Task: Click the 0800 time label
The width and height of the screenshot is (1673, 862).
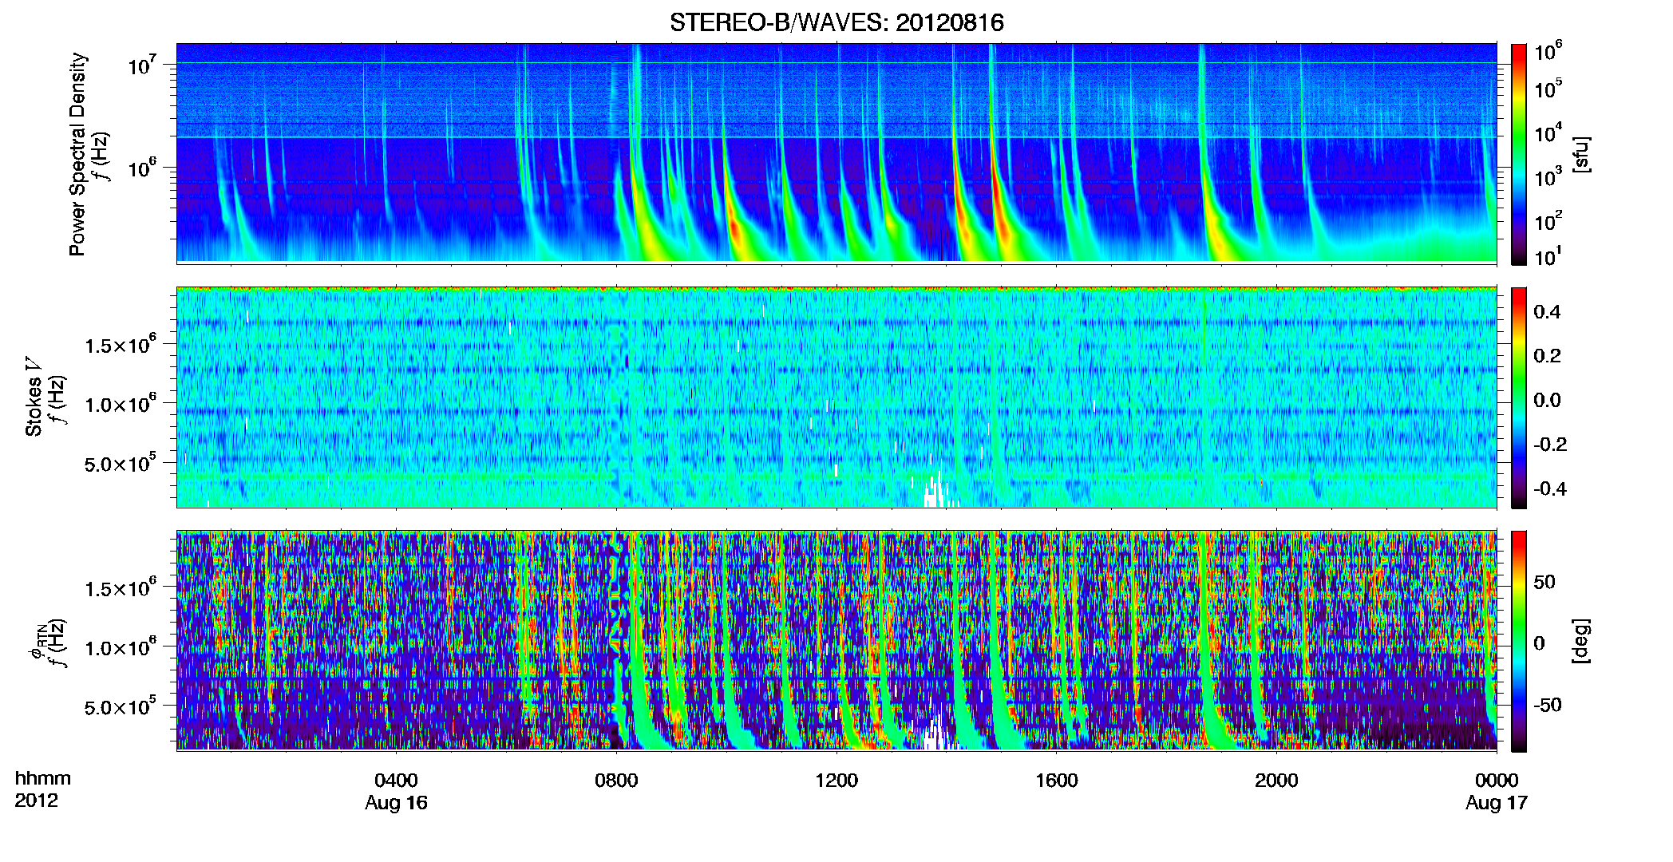Action: click(616, 780)
